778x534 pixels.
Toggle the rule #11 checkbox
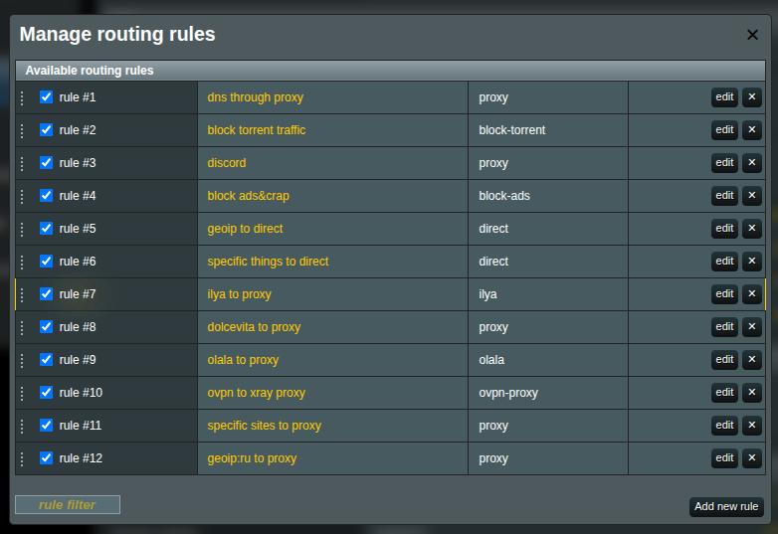pos(46,426)
